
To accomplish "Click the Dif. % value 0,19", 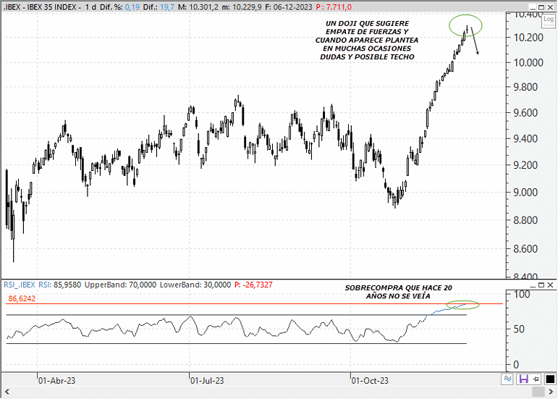I will click(132, 7).
